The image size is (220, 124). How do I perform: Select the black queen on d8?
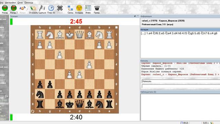(79, 104)
